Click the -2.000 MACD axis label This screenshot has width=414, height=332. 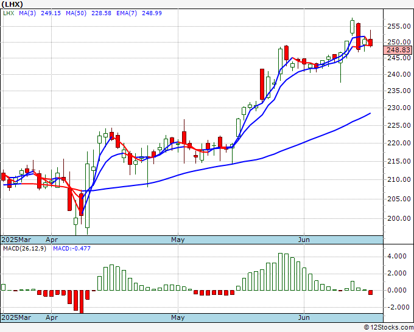point(399,307)
